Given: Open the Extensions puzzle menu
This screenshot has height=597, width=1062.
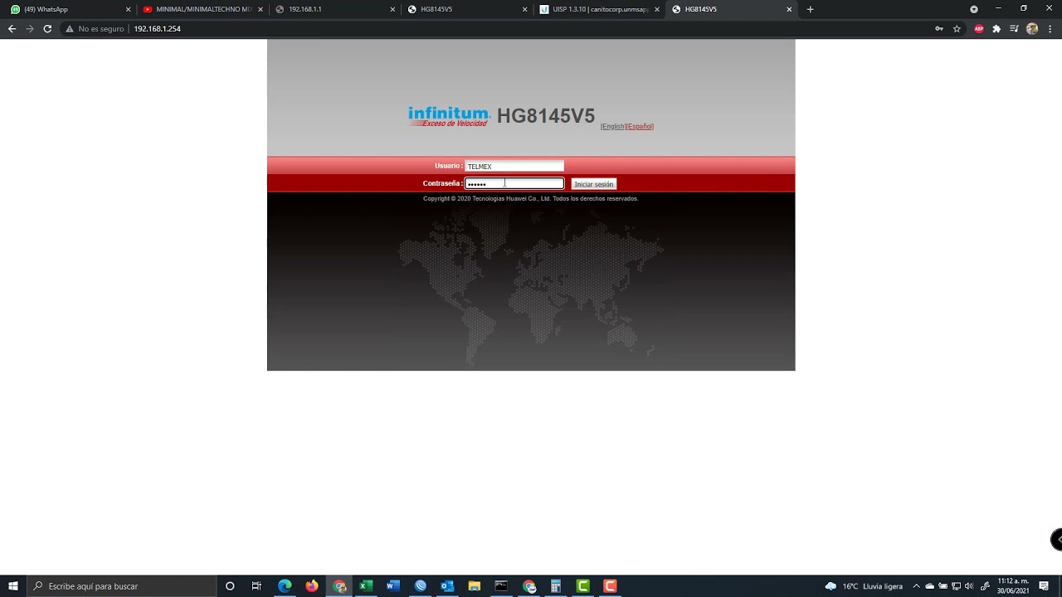Looking at the screenshot, I should tap(996, 28).
